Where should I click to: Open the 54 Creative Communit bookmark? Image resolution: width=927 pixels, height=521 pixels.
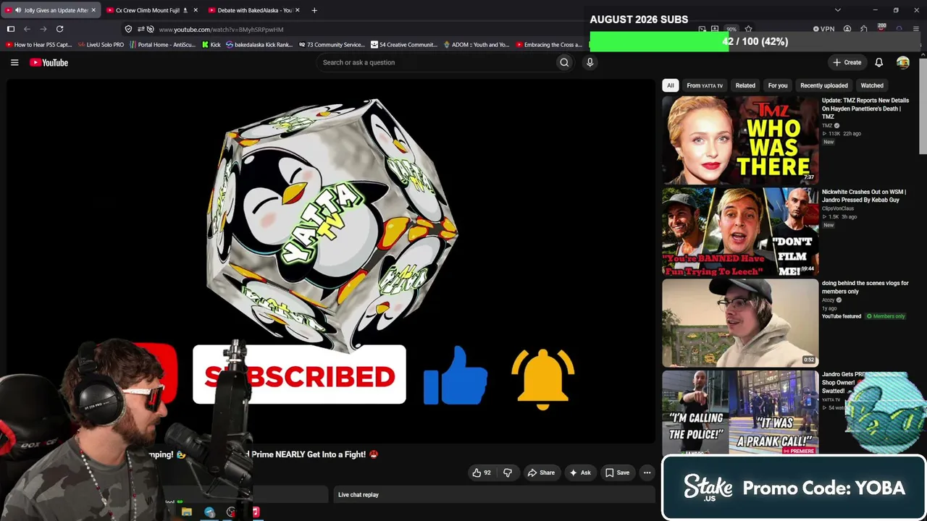(x=404, y=45)
